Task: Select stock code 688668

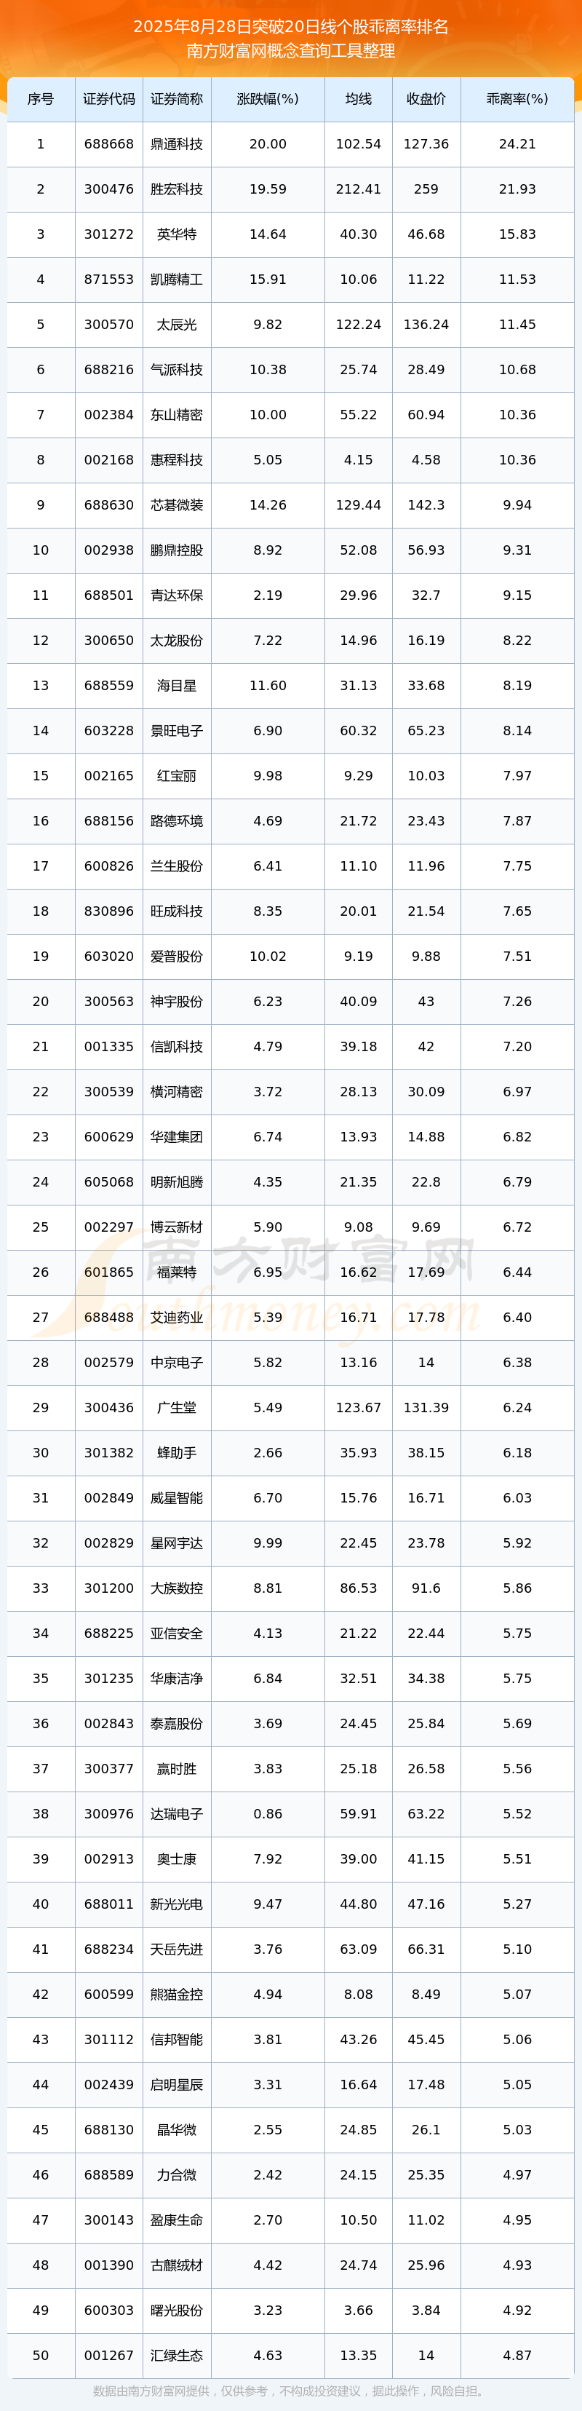Action: (x=108, y=144)
